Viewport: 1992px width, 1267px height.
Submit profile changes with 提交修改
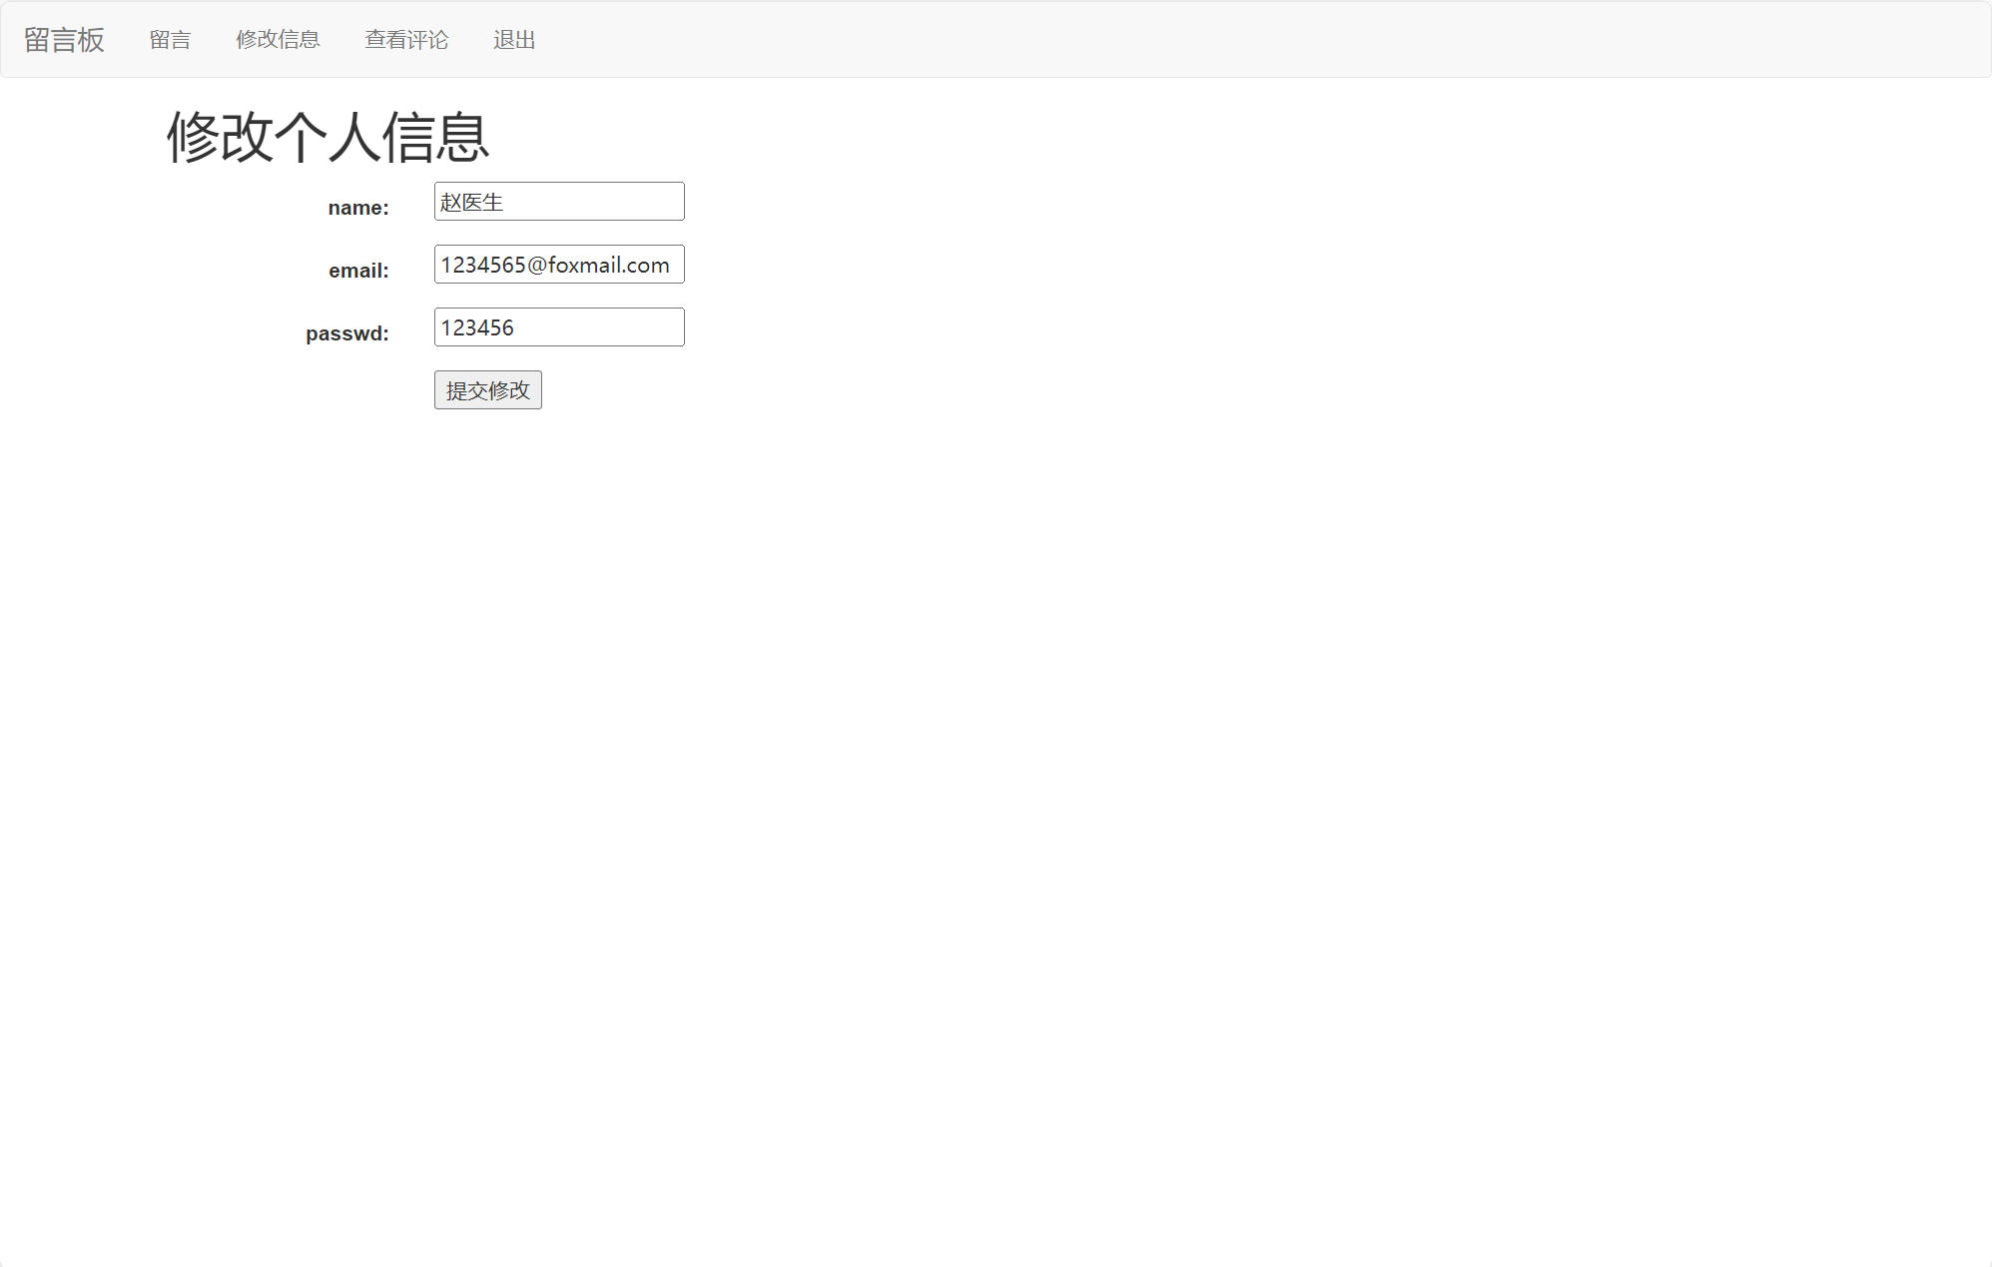[x=486, y=389]
